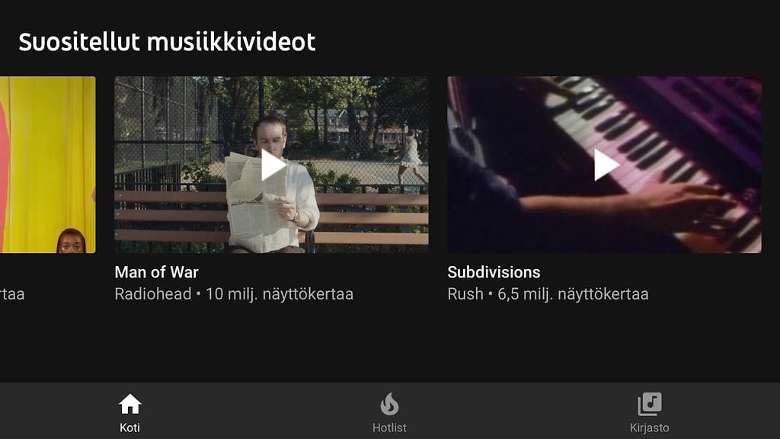Tap the Koti home icon
Screen dimensions: 780x439
click(x=129, y=404)
